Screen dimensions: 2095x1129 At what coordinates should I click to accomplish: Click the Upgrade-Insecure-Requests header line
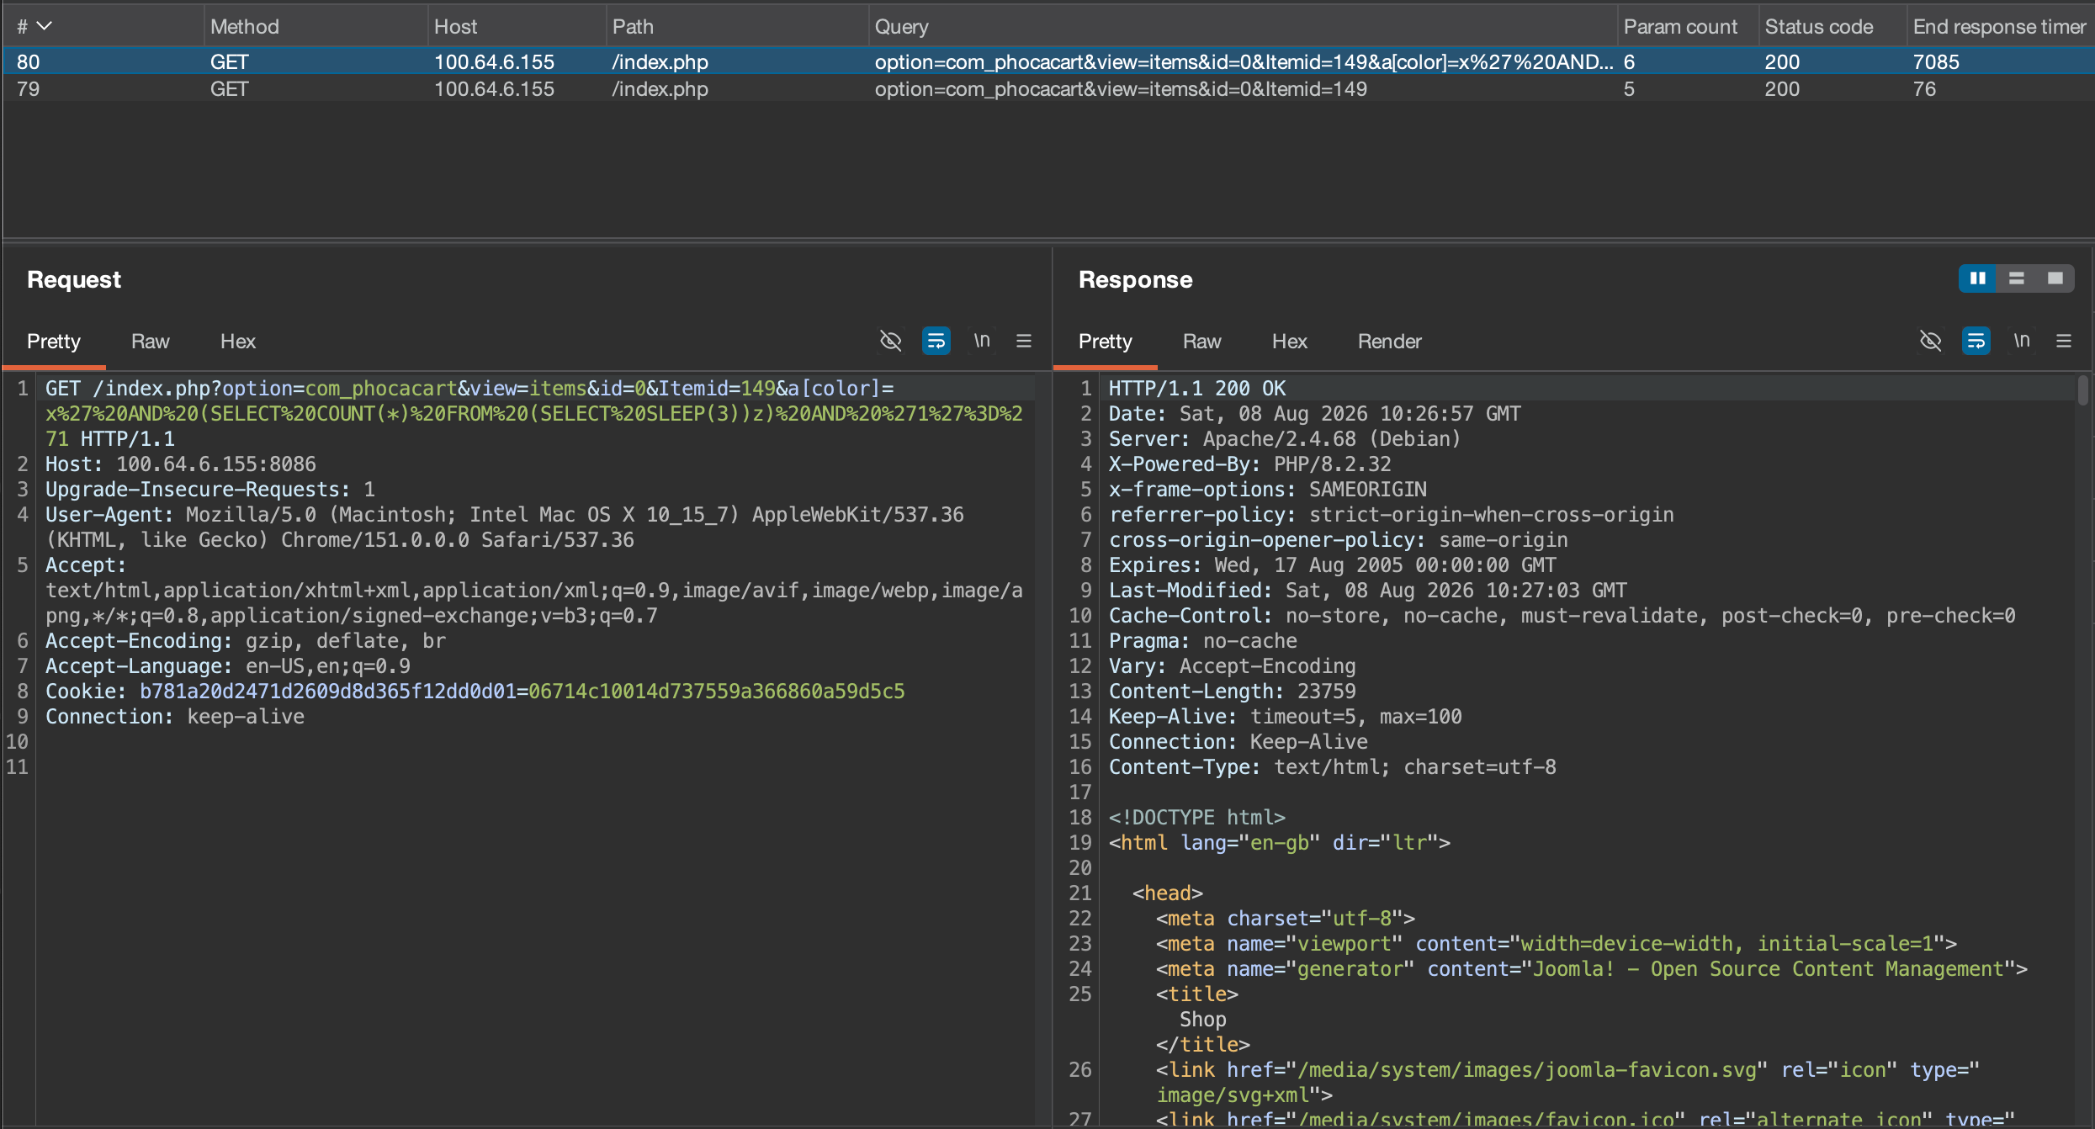pyautogui.click(x=210, y=489)
